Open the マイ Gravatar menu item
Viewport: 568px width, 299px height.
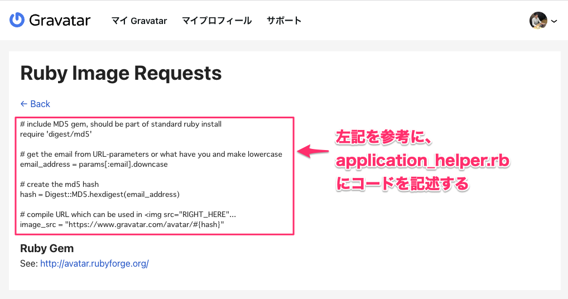(139, 21)
